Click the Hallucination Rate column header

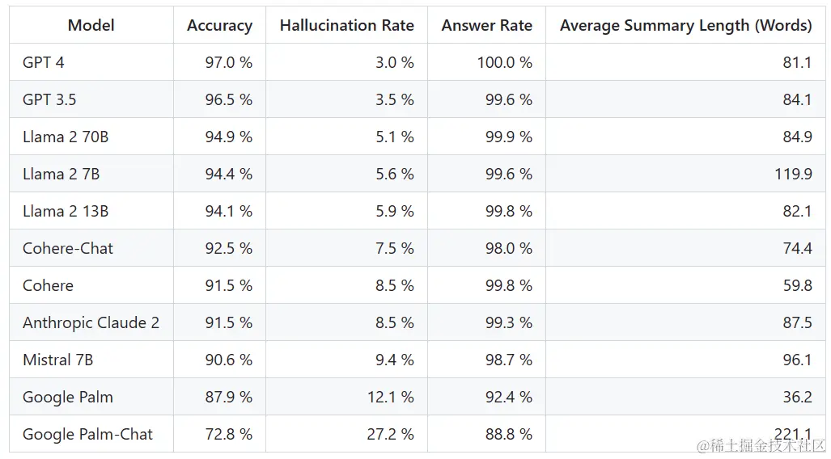click(x=346, y=25)
